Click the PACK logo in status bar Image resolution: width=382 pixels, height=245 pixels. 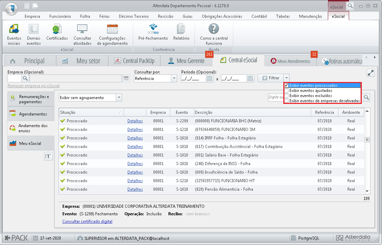coord(16,238)
